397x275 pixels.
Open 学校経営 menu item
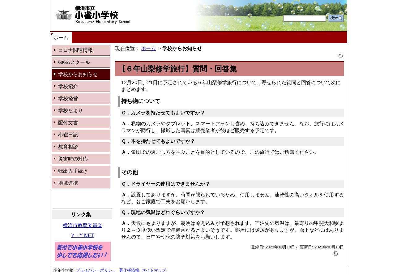coord(81,99)
